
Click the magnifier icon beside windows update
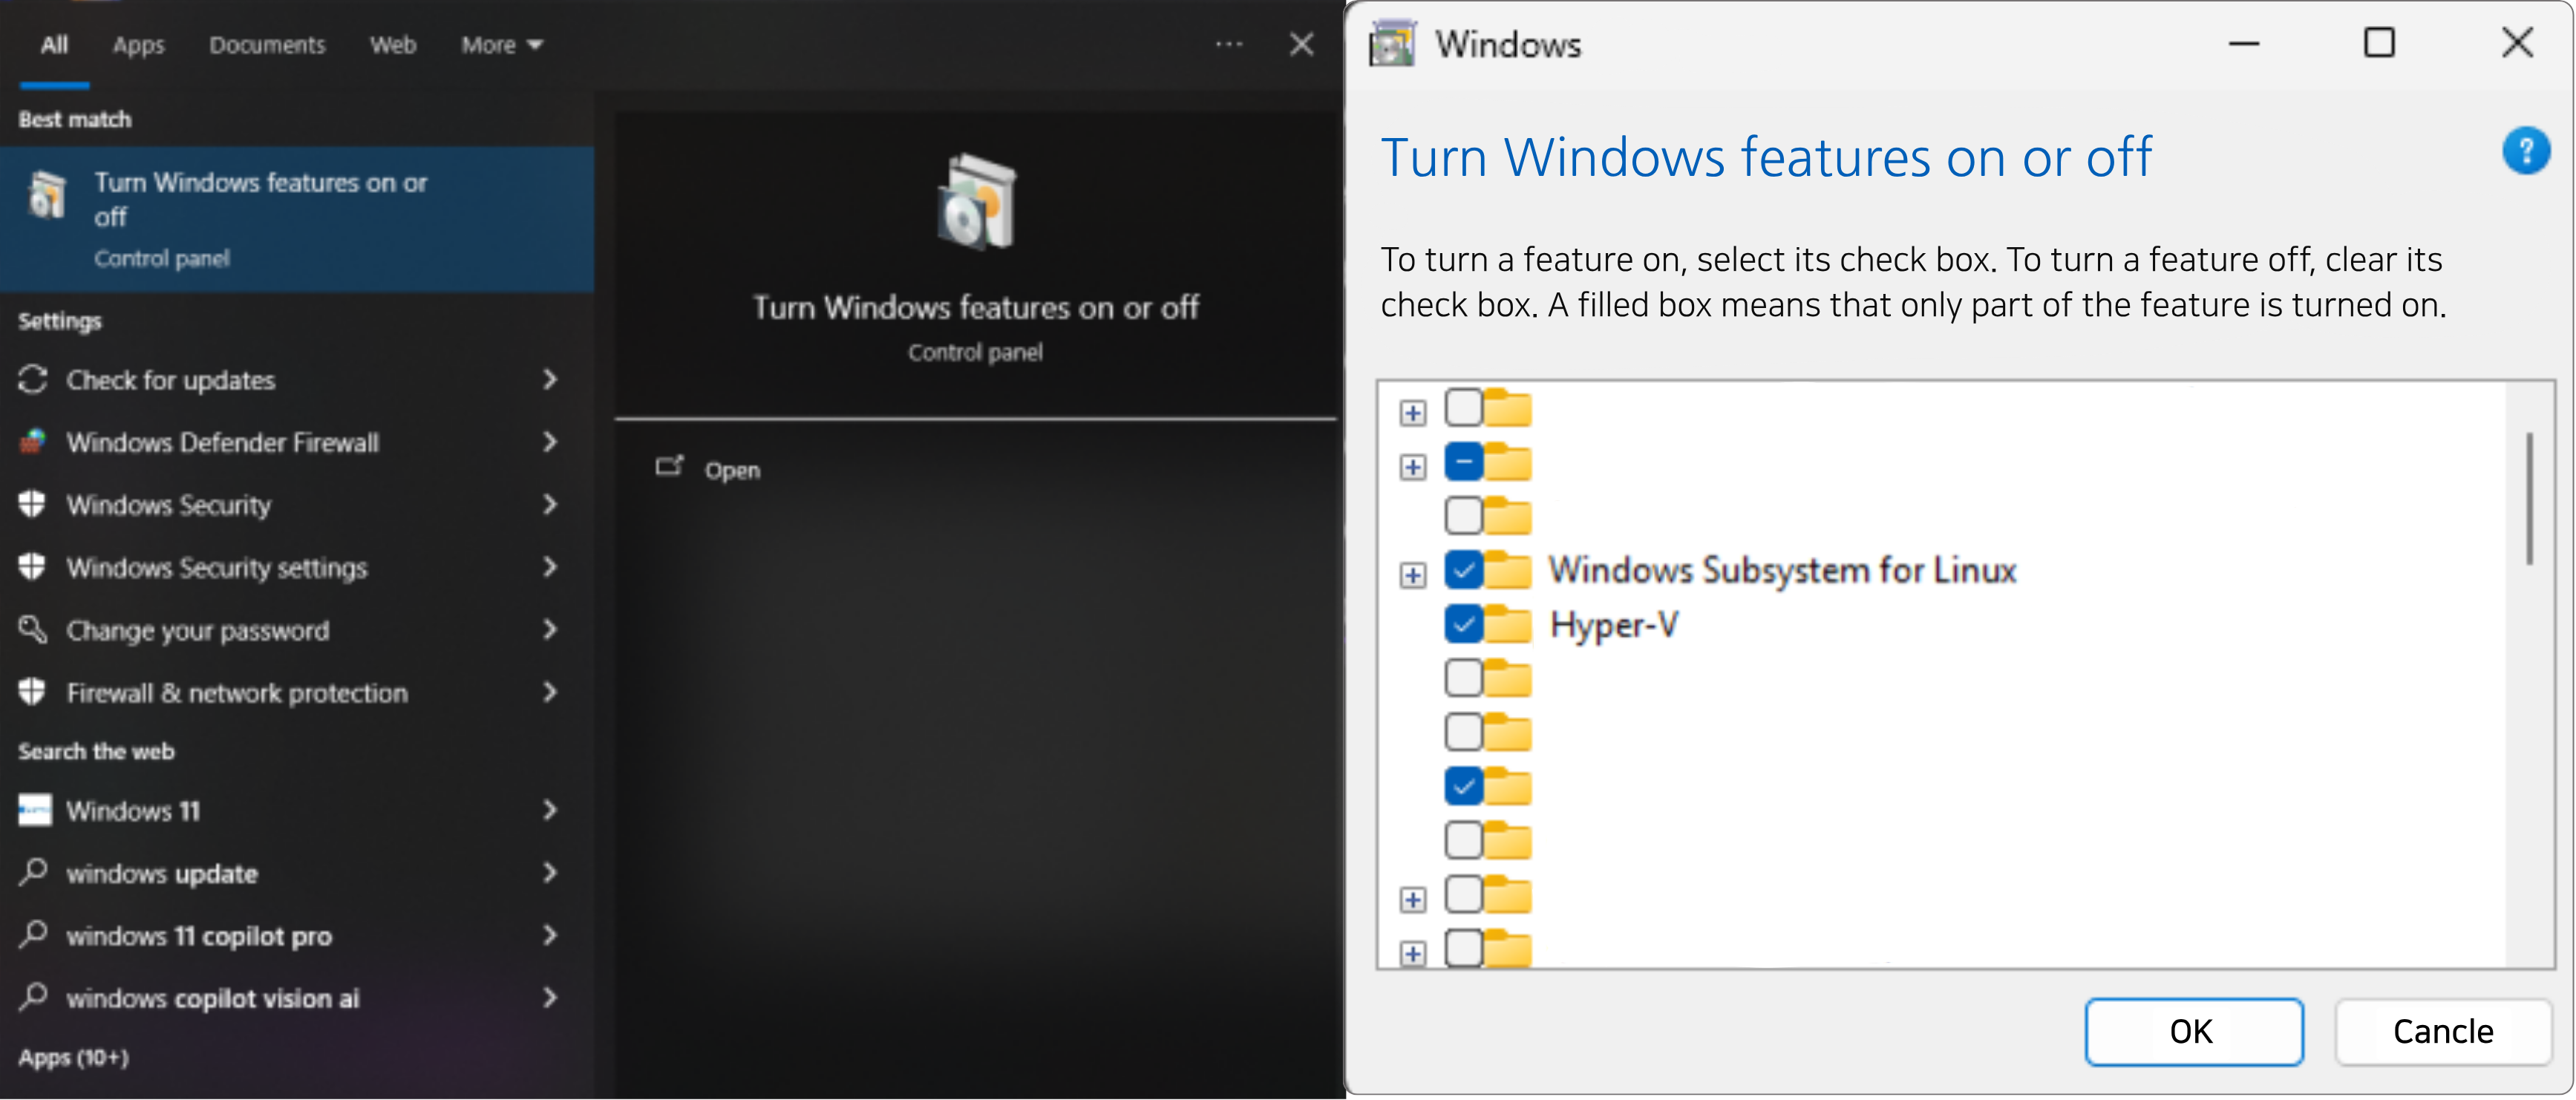click(x=33, y=872)
